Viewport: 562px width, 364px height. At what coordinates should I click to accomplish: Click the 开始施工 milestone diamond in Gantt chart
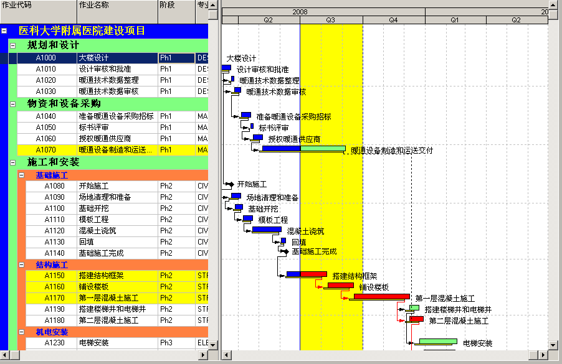(x=230, y=184)
